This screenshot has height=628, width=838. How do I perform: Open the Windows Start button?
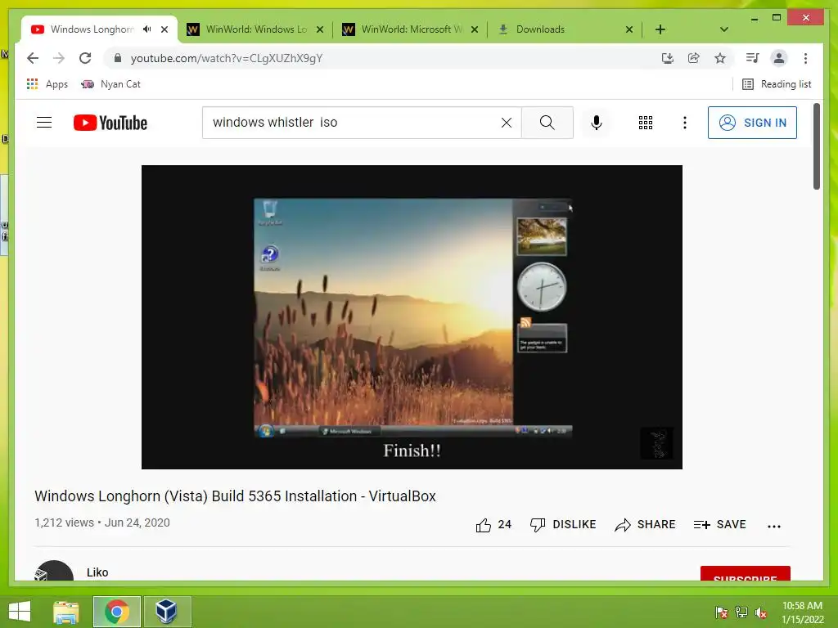20,612
